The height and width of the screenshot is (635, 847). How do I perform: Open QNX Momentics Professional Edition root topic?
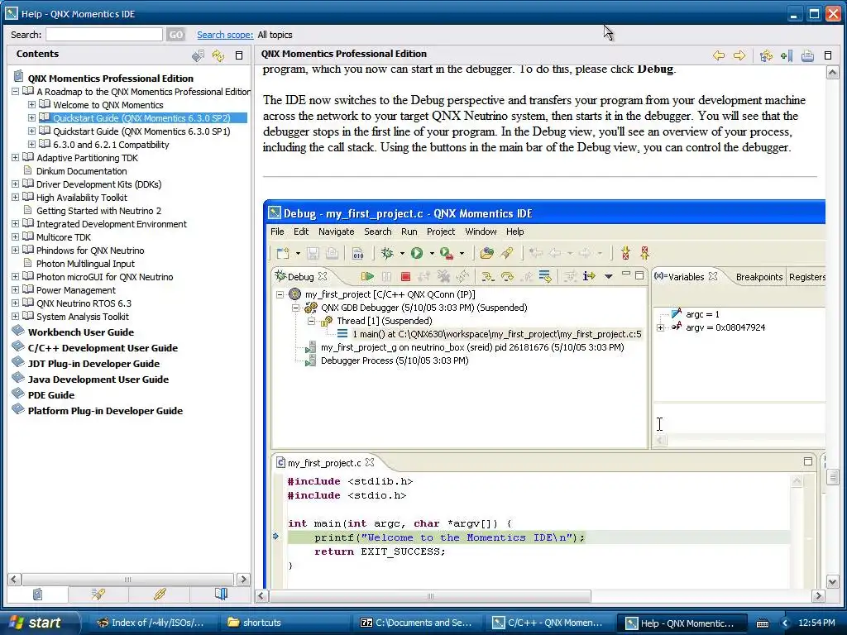point(110,79)
